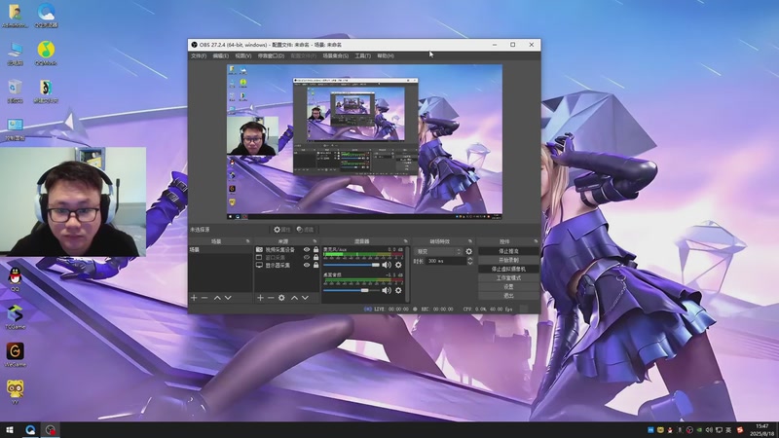Click the 退出 exit button

click(508, 296)
